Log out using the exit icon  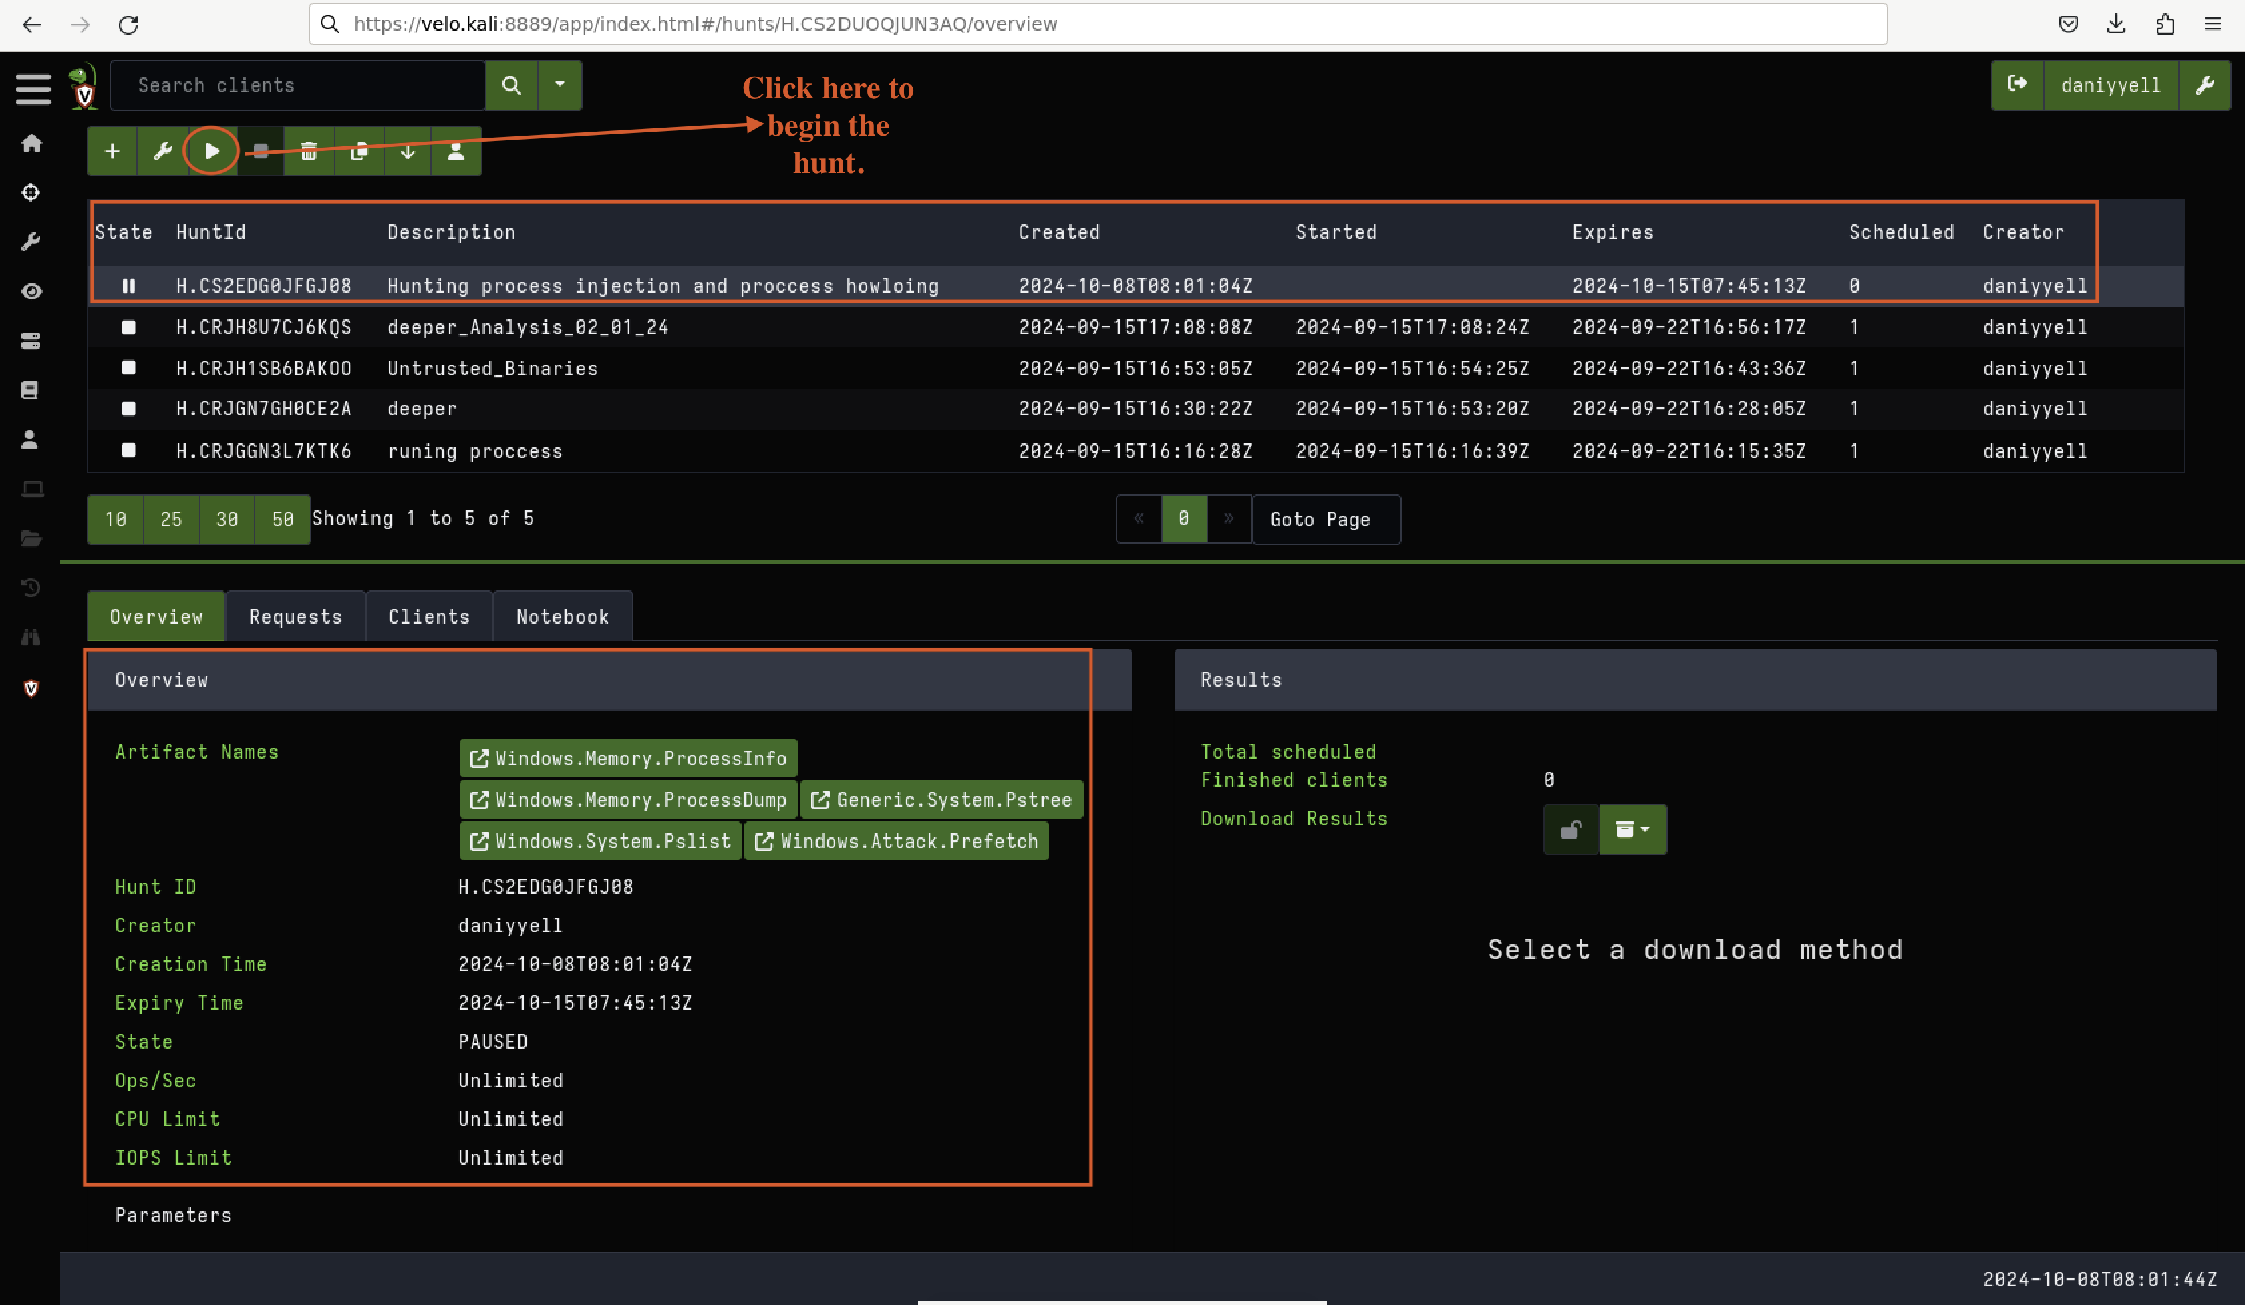click(2018, 85)
